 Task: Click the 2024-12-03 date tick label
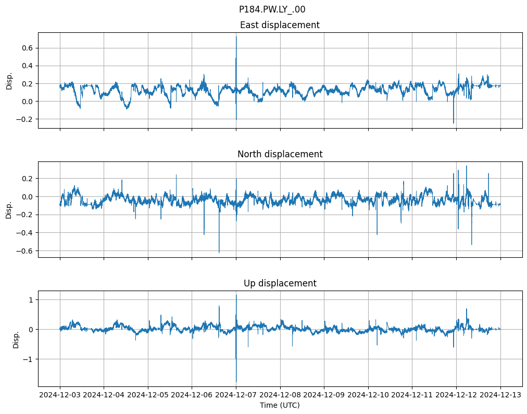[60, 395]
